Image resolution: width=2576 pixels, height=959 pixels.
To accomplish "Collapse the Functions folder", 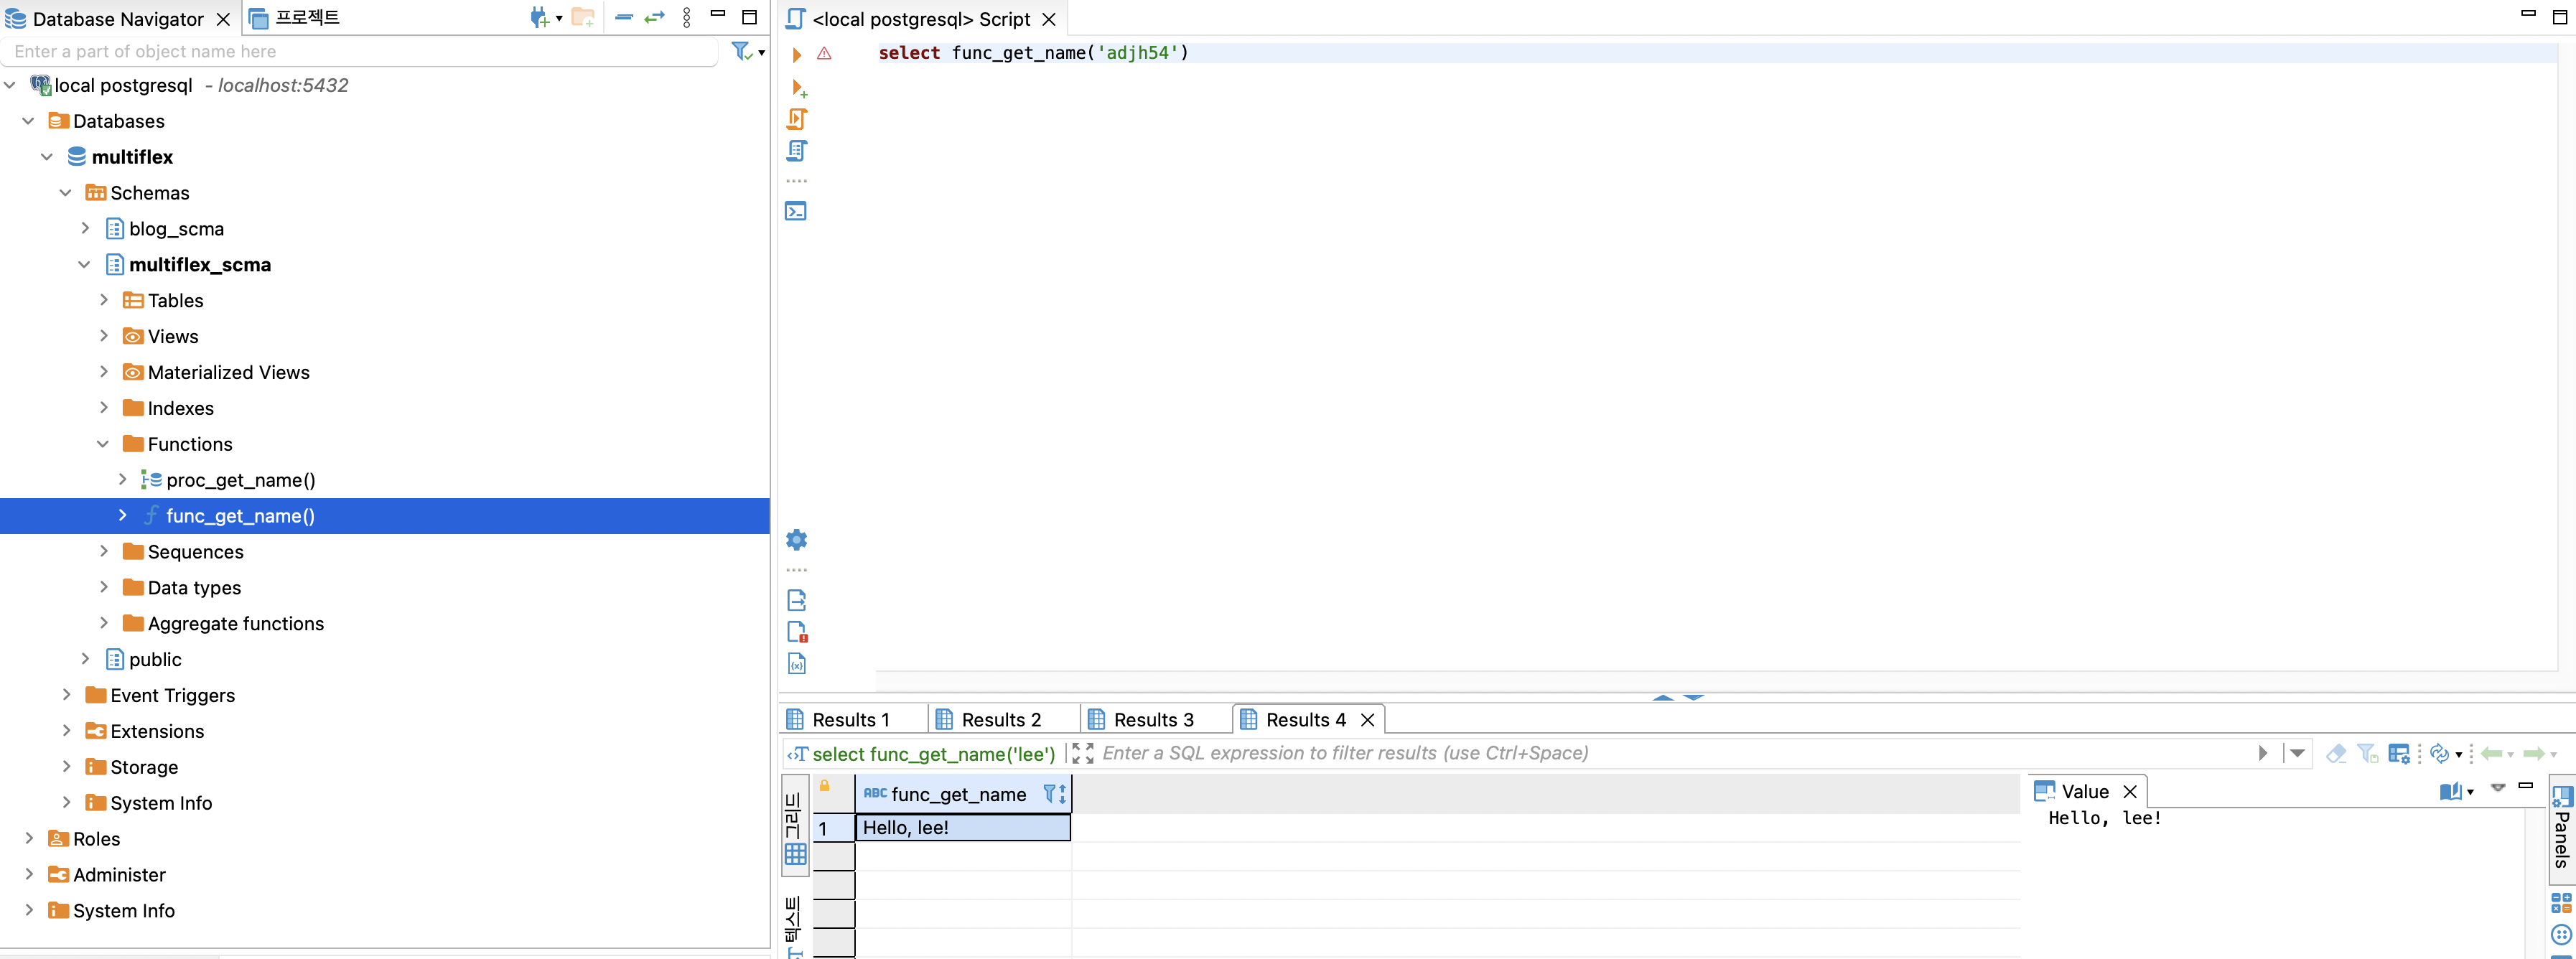I will click(x=103, y=444).
